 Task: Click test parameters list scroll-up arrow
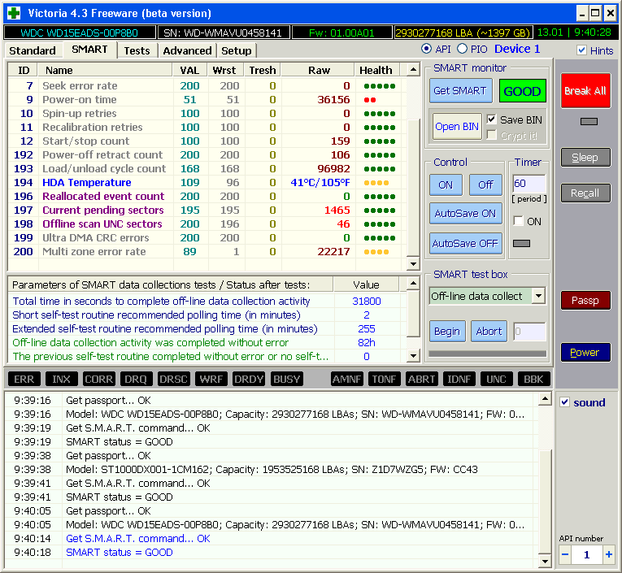coord(413,284)
